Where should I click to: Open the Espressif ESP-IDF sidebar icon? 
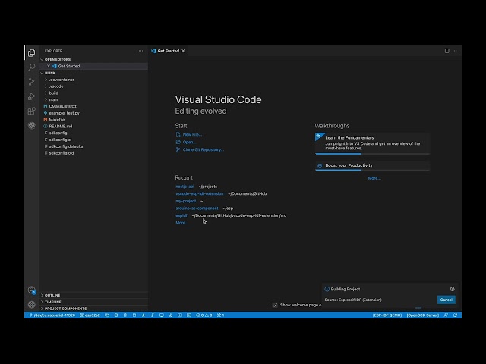[31, 125]
